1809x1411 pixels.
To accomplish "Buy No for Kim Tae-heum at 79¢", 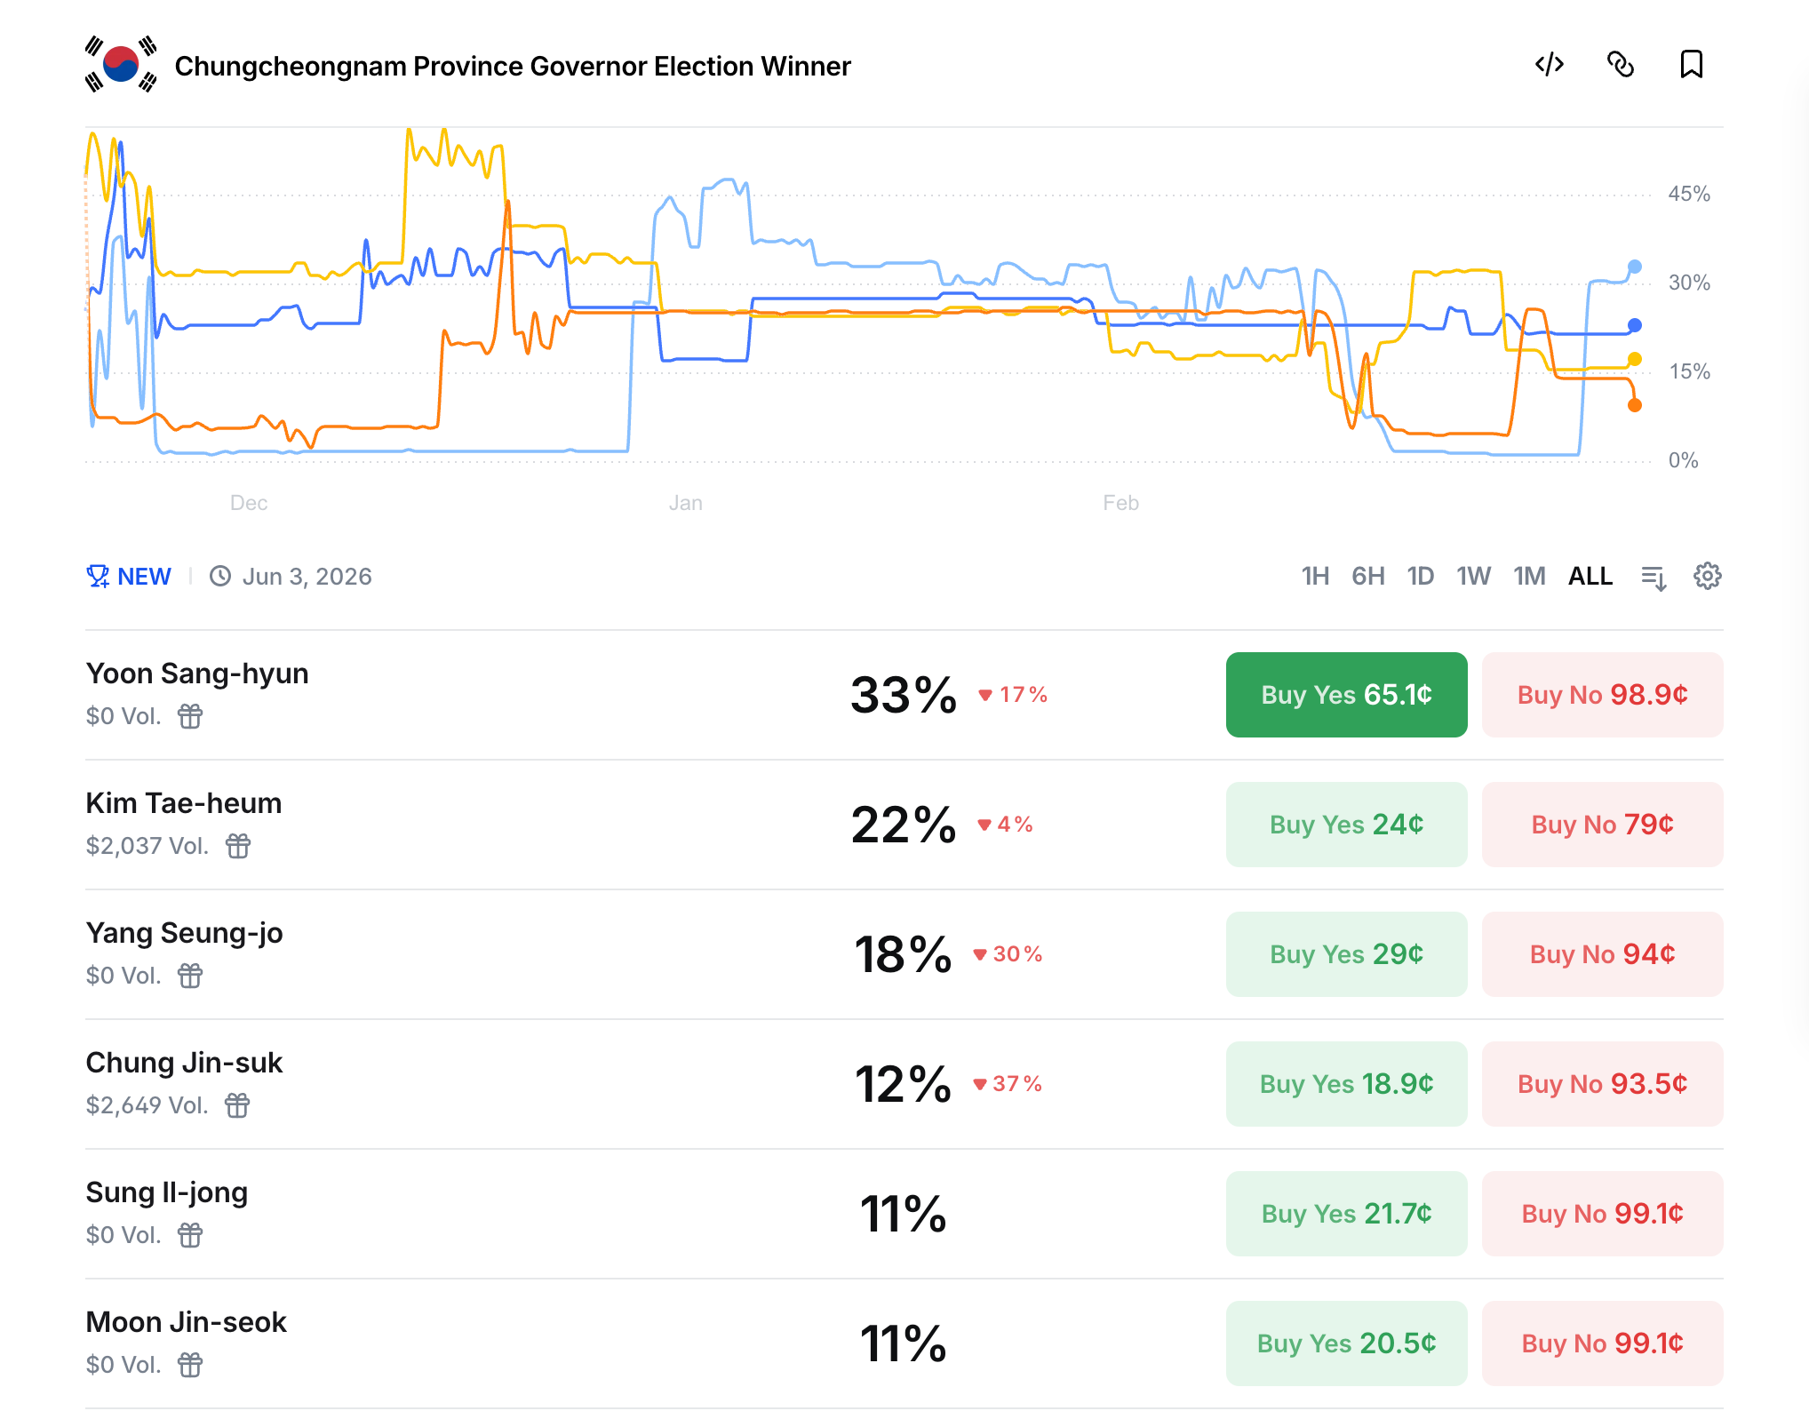I will point(1602,825).
